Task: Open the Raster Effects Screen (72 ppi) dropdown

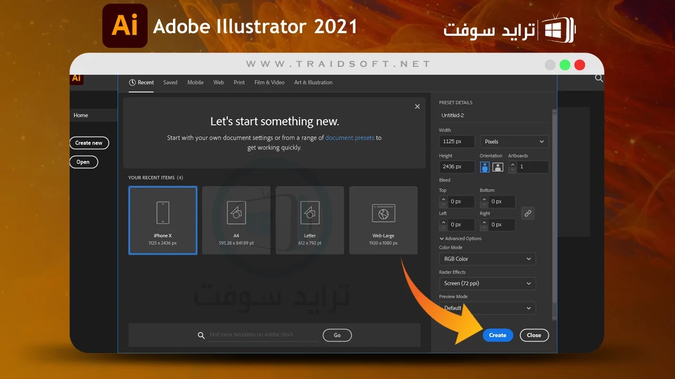Action: click(x=487, y=283)
